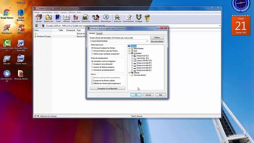Viewport: 254px width, 143px height.
Task: Select Mettre à jour existants uniquement
Action: tap(92, 54)
